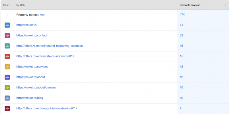This screenshot has height=114, width=230.
Task: Click the 474 contacts assisted value
Action: tap(182, 15)
